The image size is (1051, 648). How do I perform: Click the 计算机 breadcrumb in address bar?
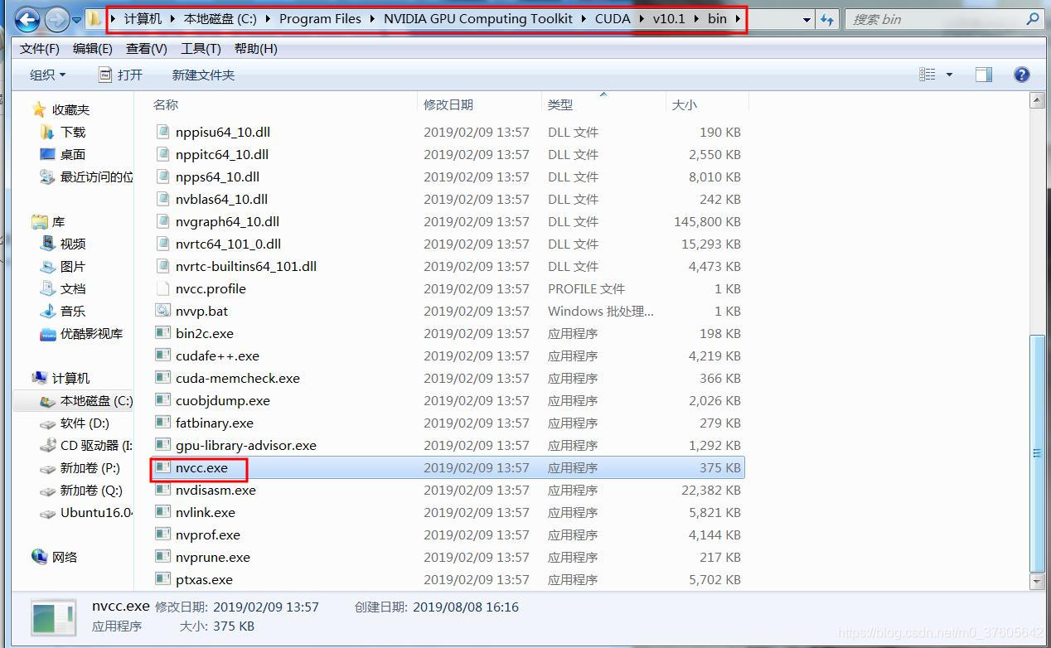pos(143,18)
